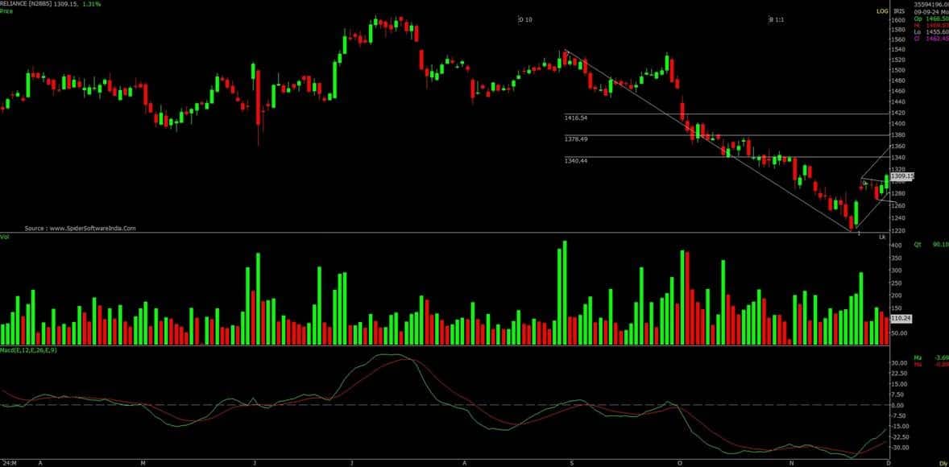Viewport: 949px width, 467px height.
Task: Click the IRIS label at top right
Action: click(898, 11)
